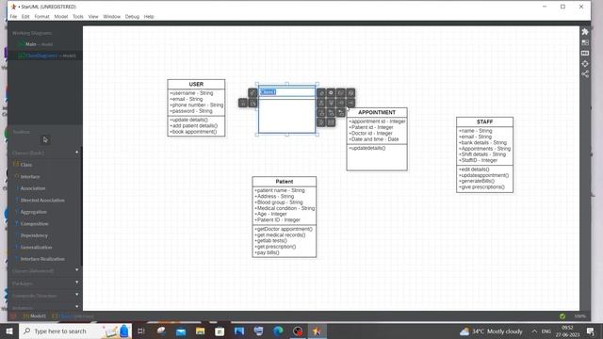Choose the Directed Association tool
This screenshot has height=339, width=603.
(41, 201)
